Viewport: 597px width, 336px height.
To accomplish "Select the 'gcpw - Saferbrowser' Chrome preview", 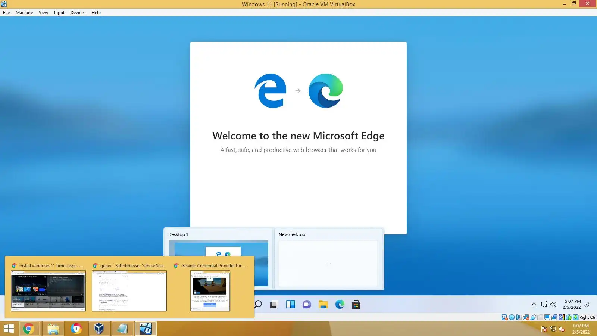I will [129, 287].
